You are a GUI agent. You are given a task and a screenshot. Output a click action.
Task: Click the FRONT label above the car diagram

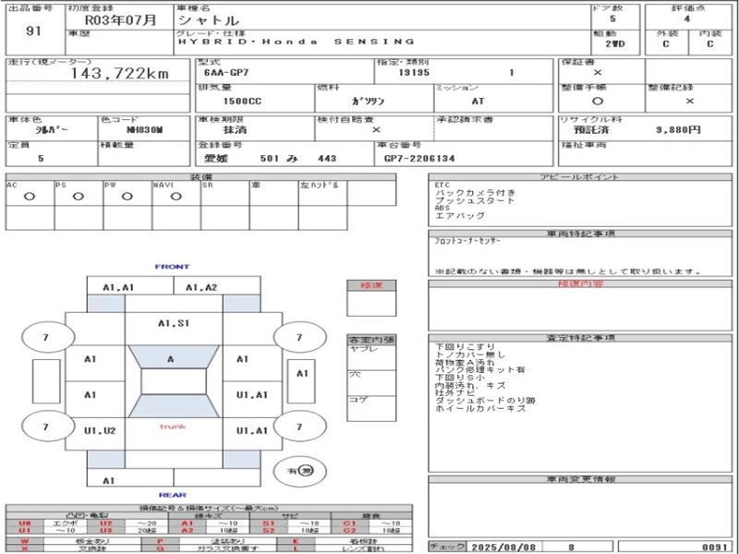(x=172, y=267)
